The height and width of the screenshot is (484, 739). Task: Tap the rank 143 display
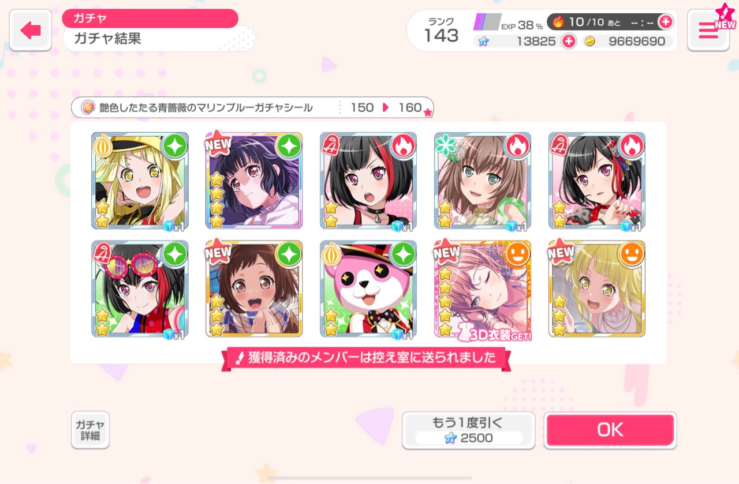tap(441, 31)
